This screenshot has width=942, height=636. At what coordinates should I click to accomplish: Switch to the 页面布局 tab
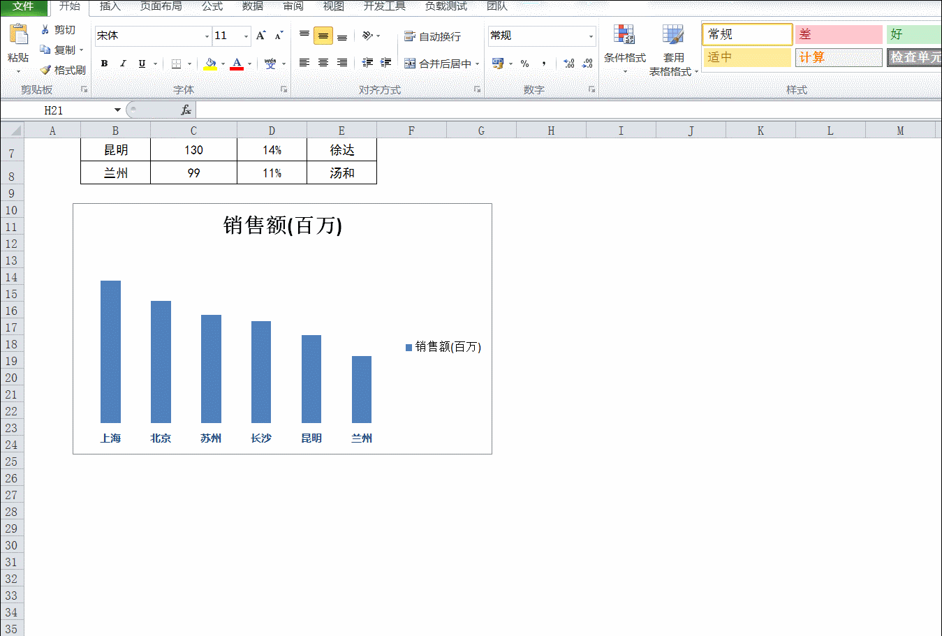click(161, 6)
